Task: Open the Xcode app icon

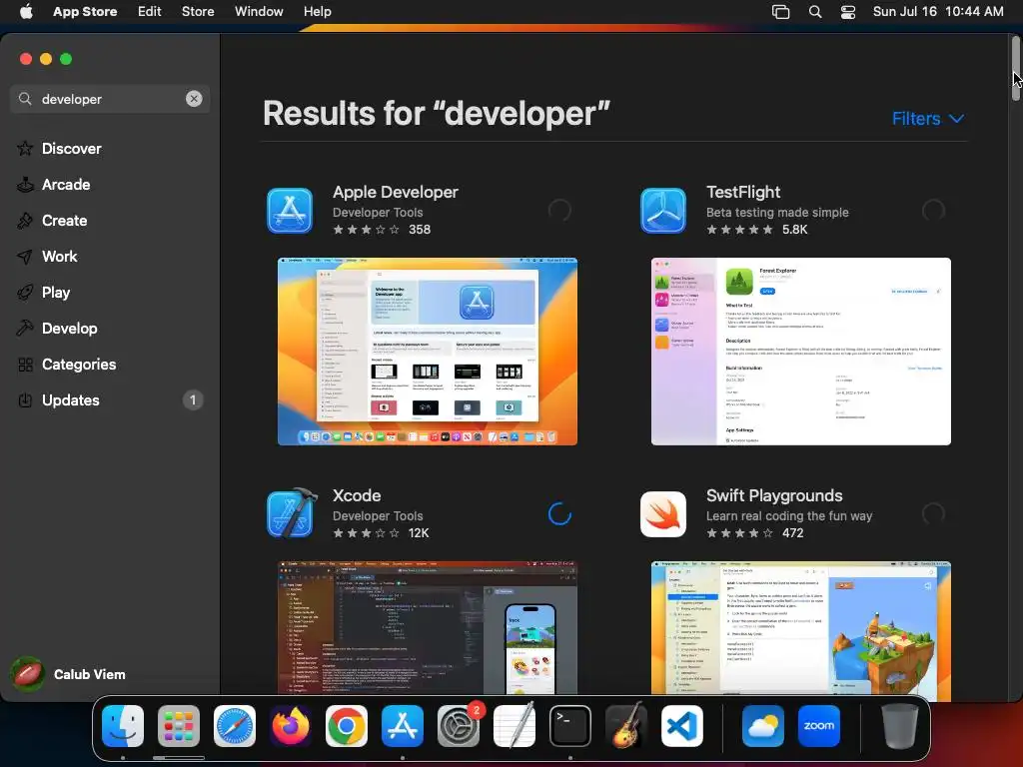Action: pyautogui.click(x=291, y=513)
